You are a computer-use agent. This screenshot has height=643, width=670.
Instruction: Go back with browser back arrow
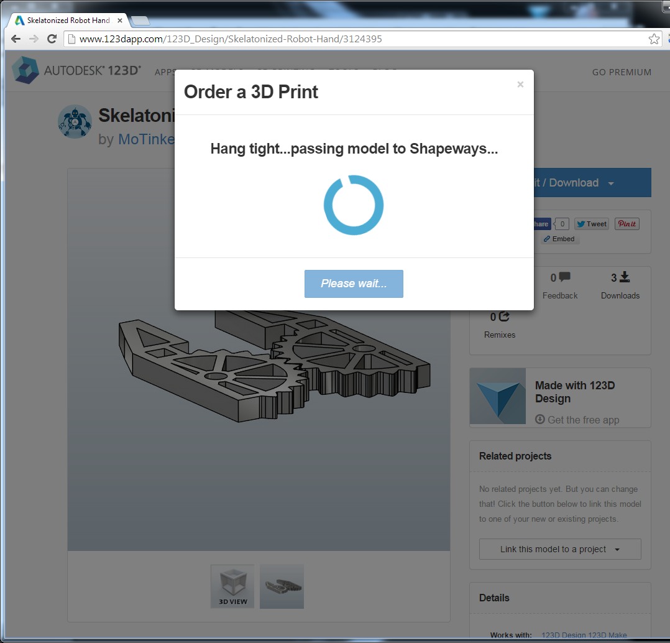point(16,39)
